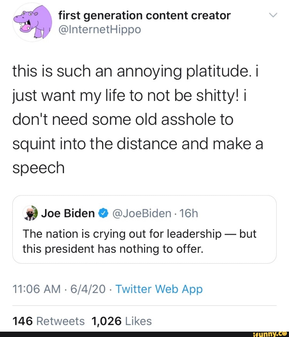The width and height of the screenshot is (289, 337).
Task: Click the 16h timestamp on quoted tweet
Action: (x=189, y=213)
